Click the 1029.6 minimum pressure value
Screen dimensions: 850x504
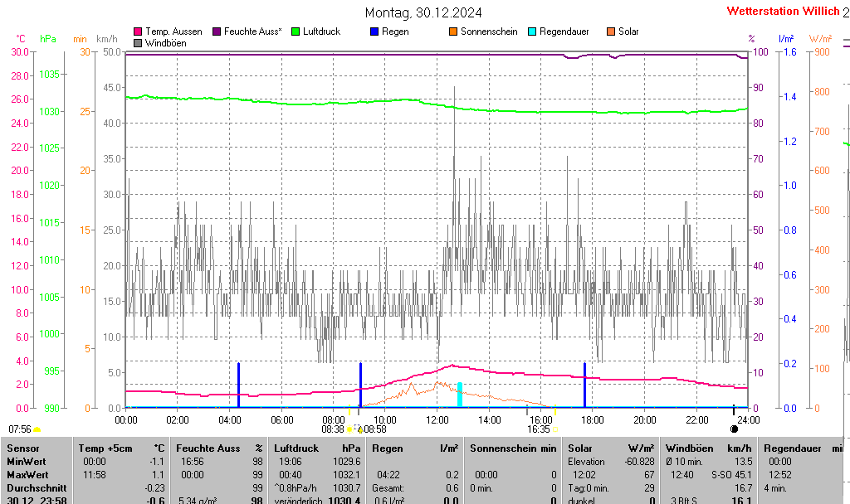[347, 462]
